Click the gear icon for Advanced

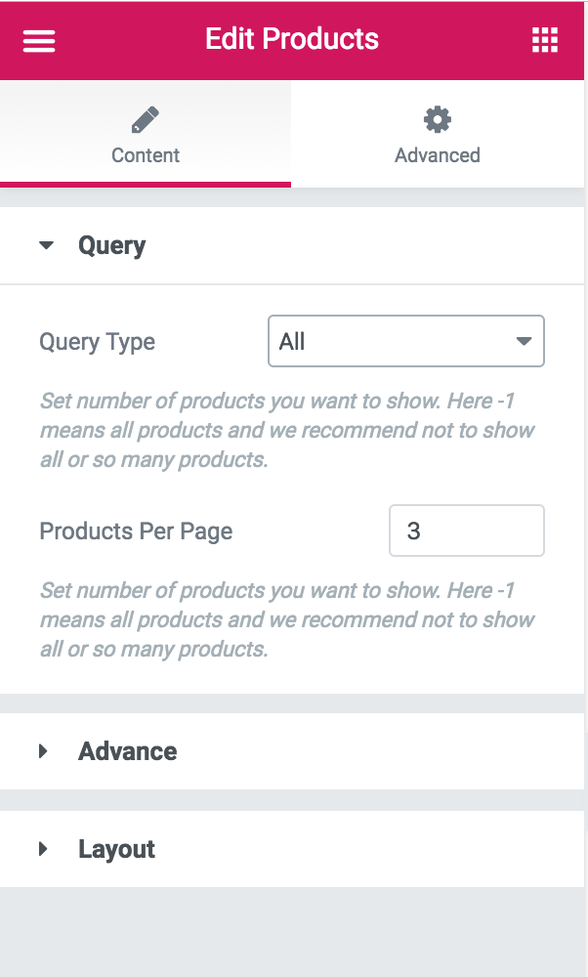(437, 119)
